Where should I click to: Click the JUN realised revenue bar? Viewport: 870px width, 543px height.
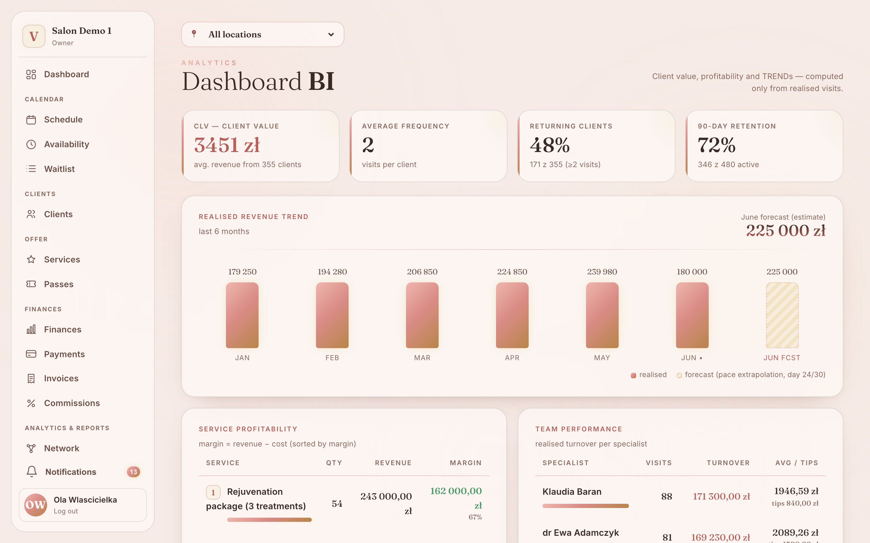pos(692,315)
